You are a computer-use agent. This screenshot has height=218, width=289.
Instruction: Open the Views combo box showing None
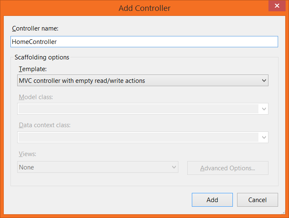(x=94, y=167)
